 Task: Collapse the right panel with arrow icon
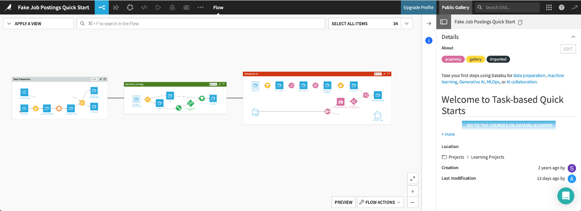tap(429, 24)
